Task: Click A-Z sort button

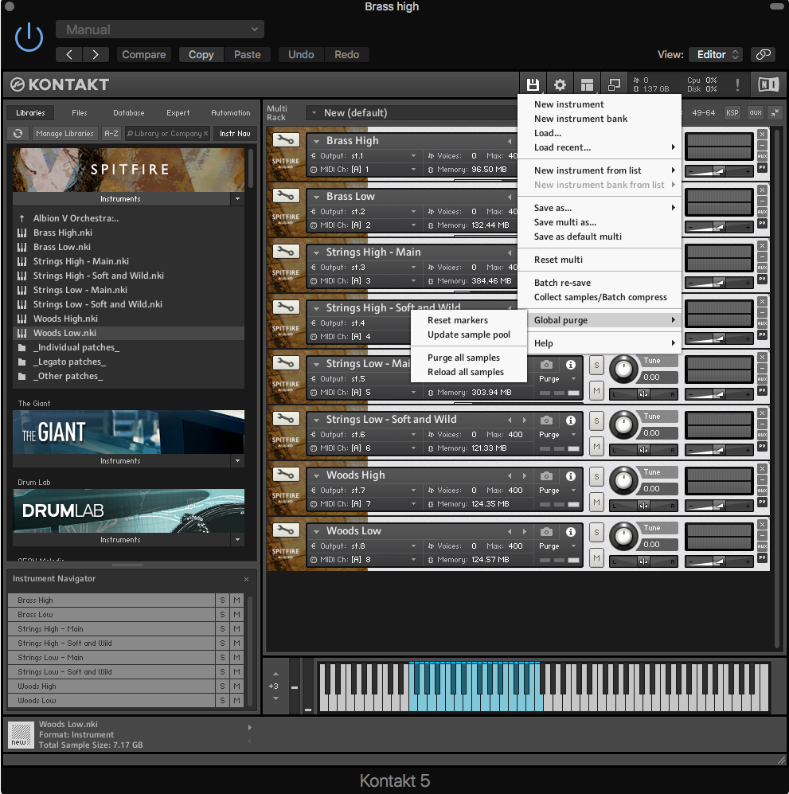Action: point(111,133)
